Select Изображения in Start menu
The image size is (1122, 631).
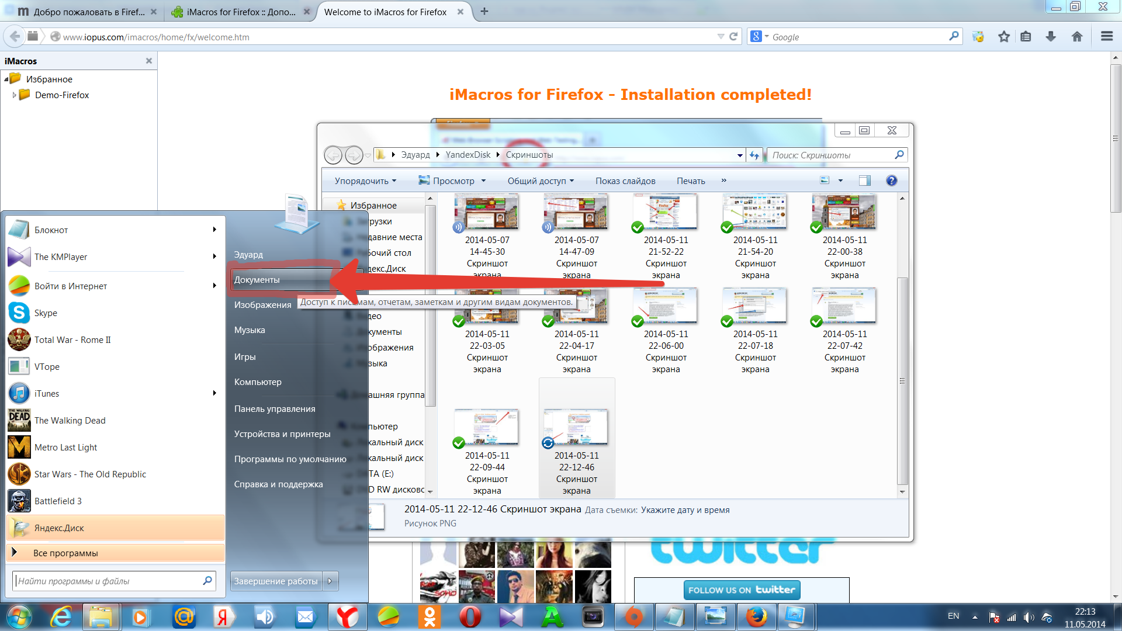[262, 305]
